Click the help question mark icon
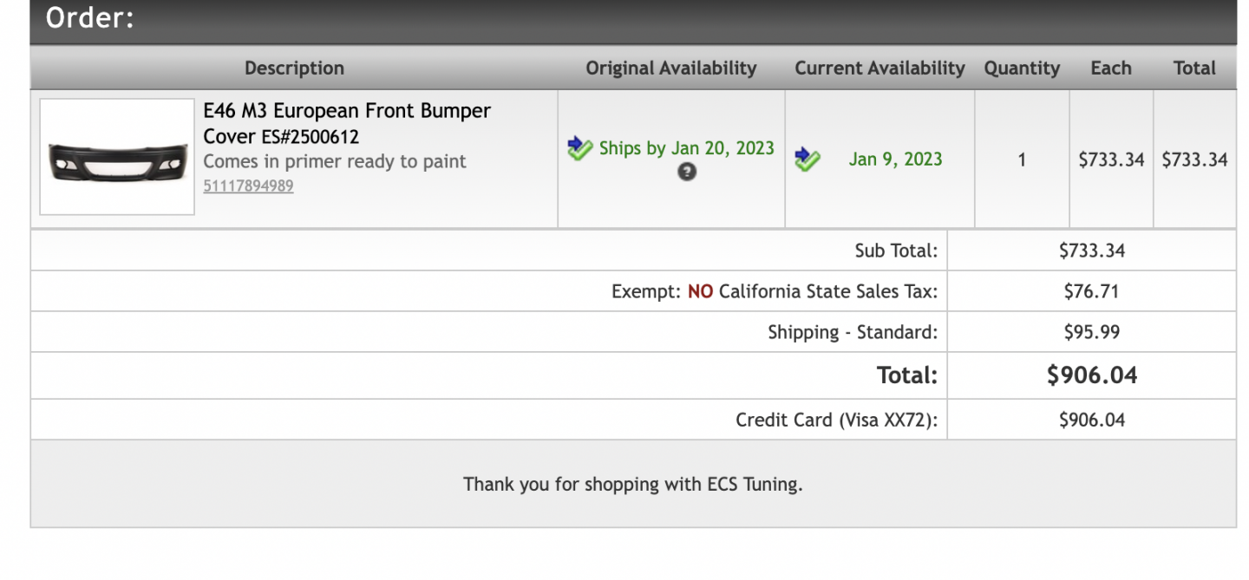 click(687, 172)
